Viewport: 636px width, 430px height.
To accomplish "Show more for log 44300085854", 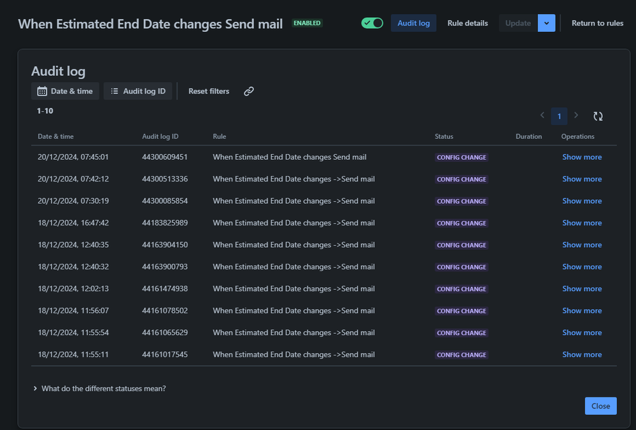I will [x=582, y=201].
